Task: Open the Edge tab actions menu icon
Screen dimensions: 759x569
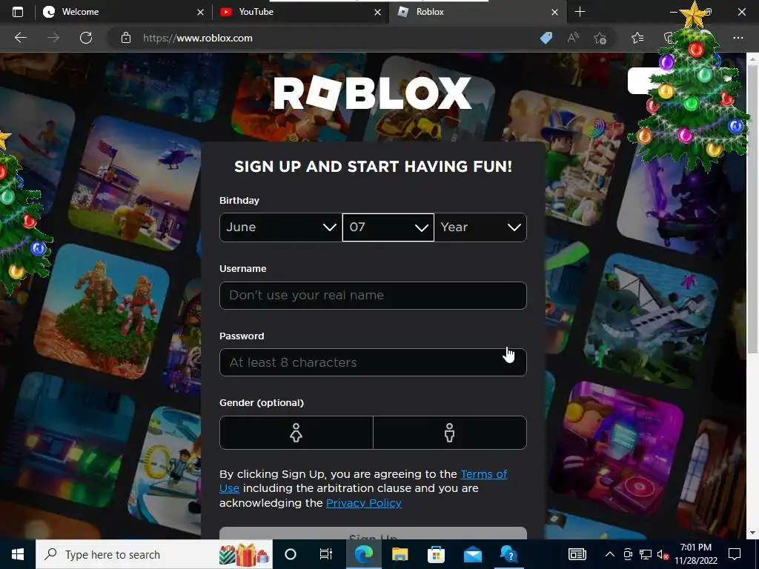Action: (18, 12)
